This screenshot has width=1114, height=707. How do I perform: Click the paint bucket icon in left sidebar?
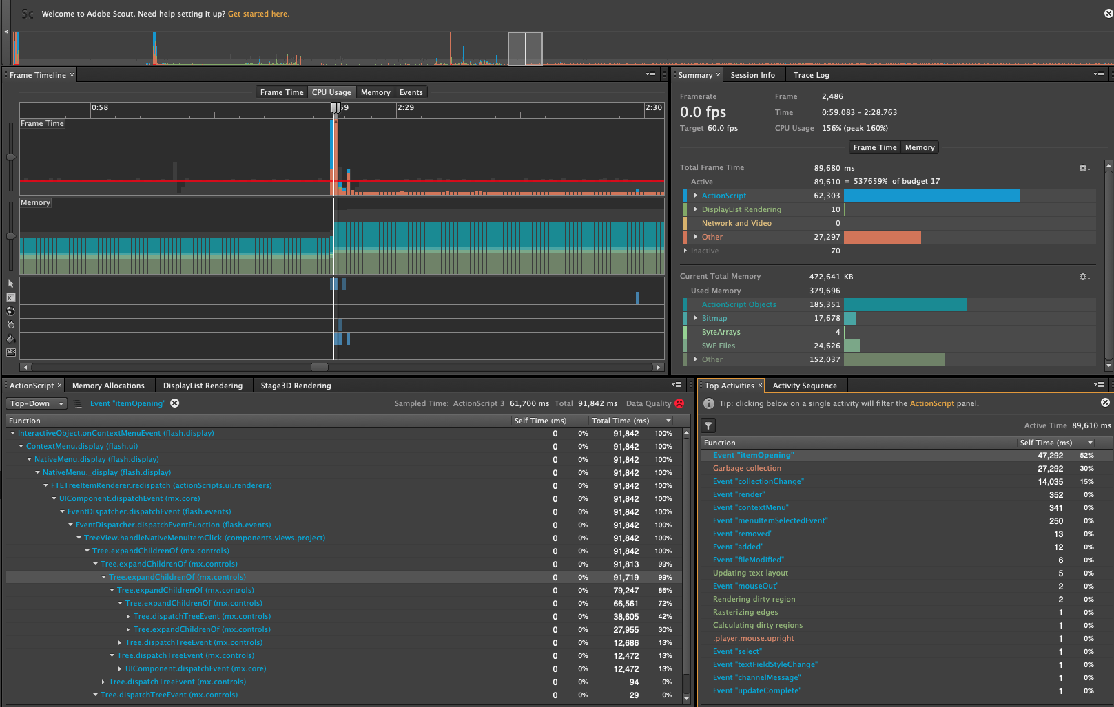click(10, 339)
